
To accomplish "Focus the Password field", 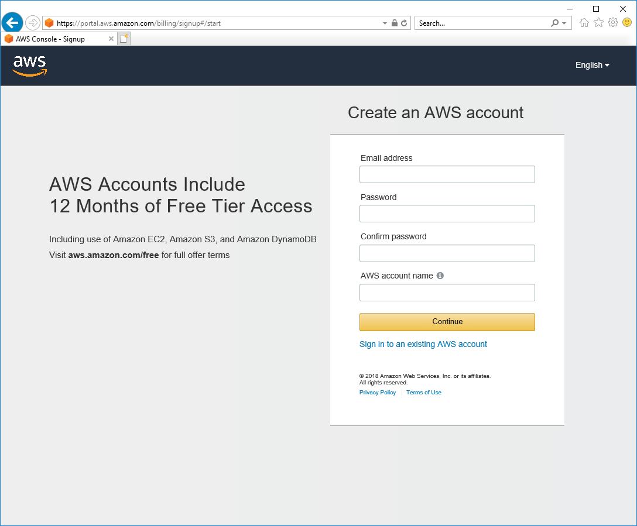I will pos(447,214).
